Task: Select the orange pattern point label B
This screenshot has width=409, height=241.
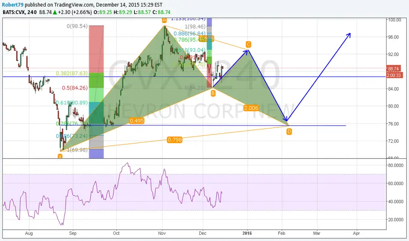Action: click(213, 93)
